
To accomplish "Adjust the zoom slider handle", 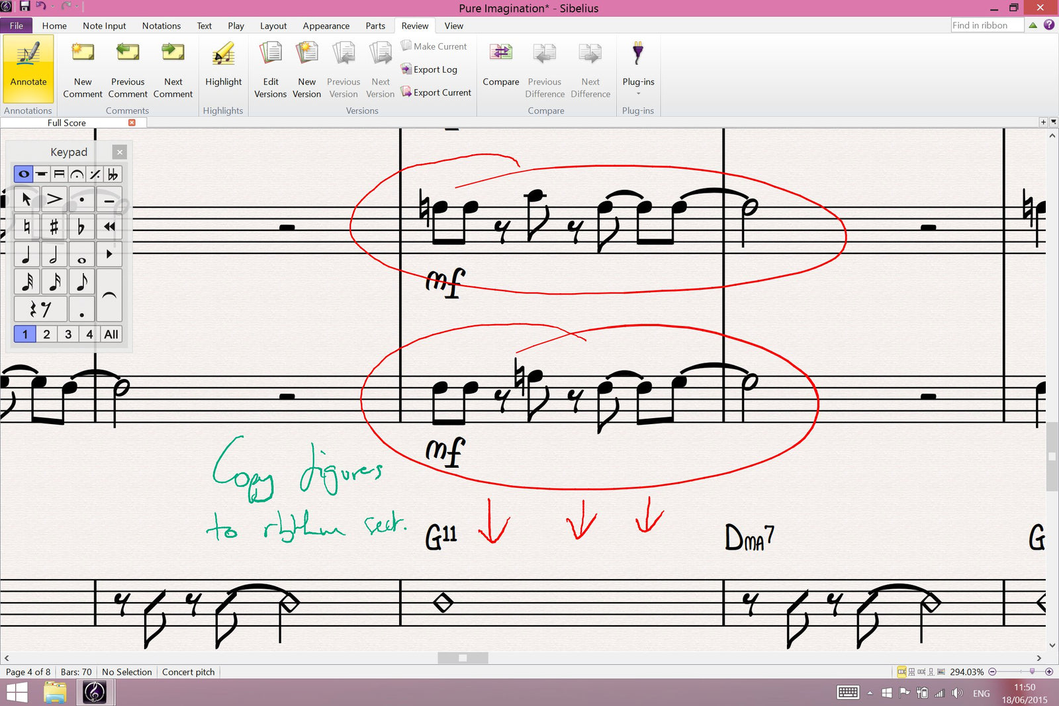I will [1032, 672].
